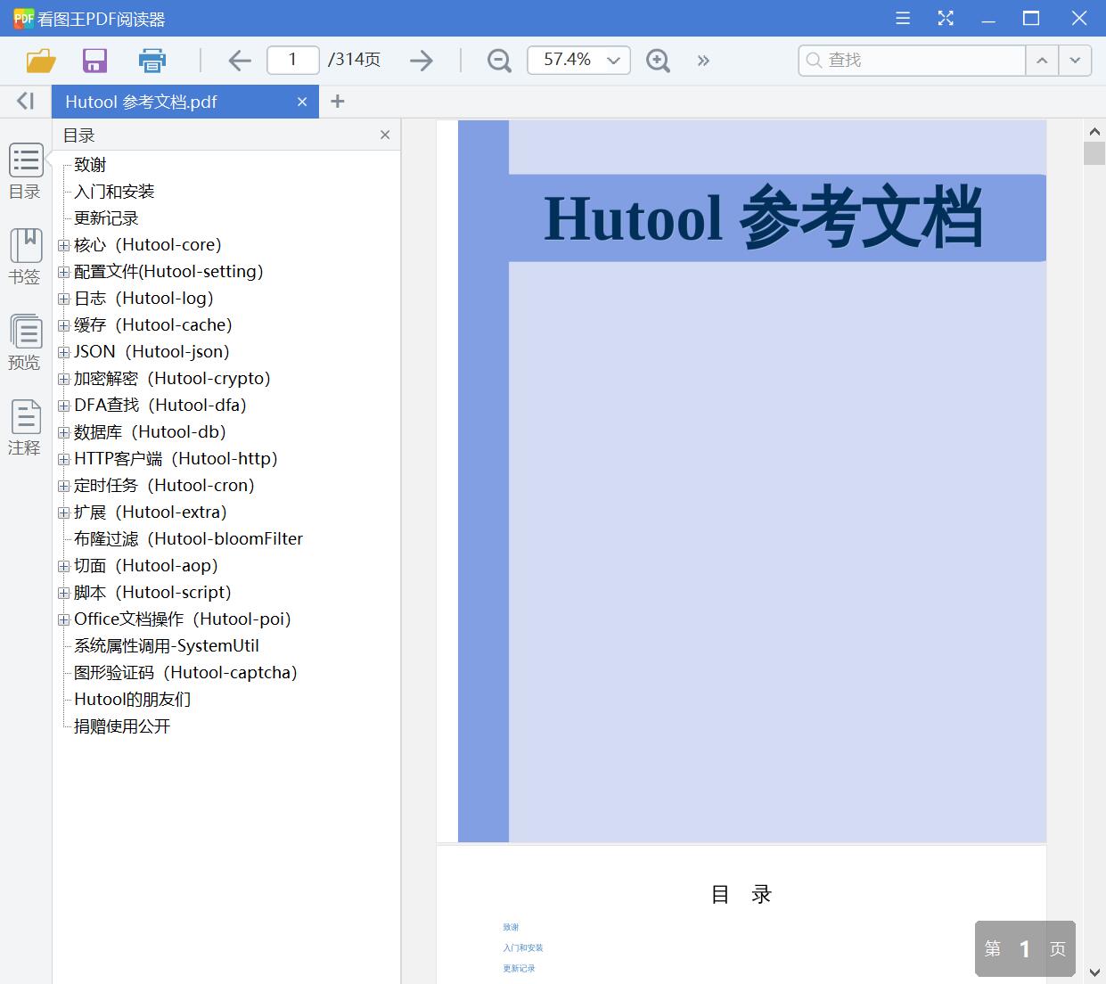Click scrollbar up arrow
This screenshot has width=1106, height=984.
click(x=1094, y=131)
